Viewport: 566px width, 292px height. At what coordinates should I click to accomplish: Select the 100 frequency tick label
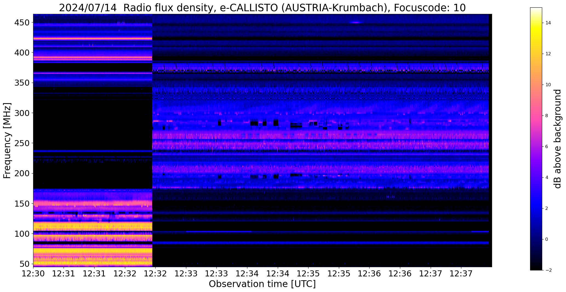tap(22, 234)
